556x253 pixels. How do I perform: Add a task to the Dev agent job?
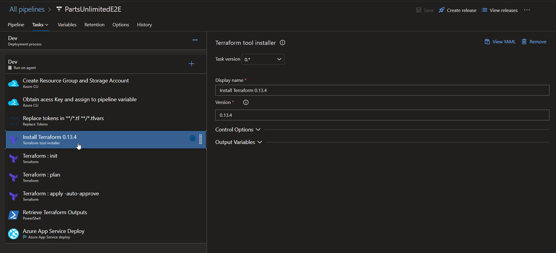191,64
